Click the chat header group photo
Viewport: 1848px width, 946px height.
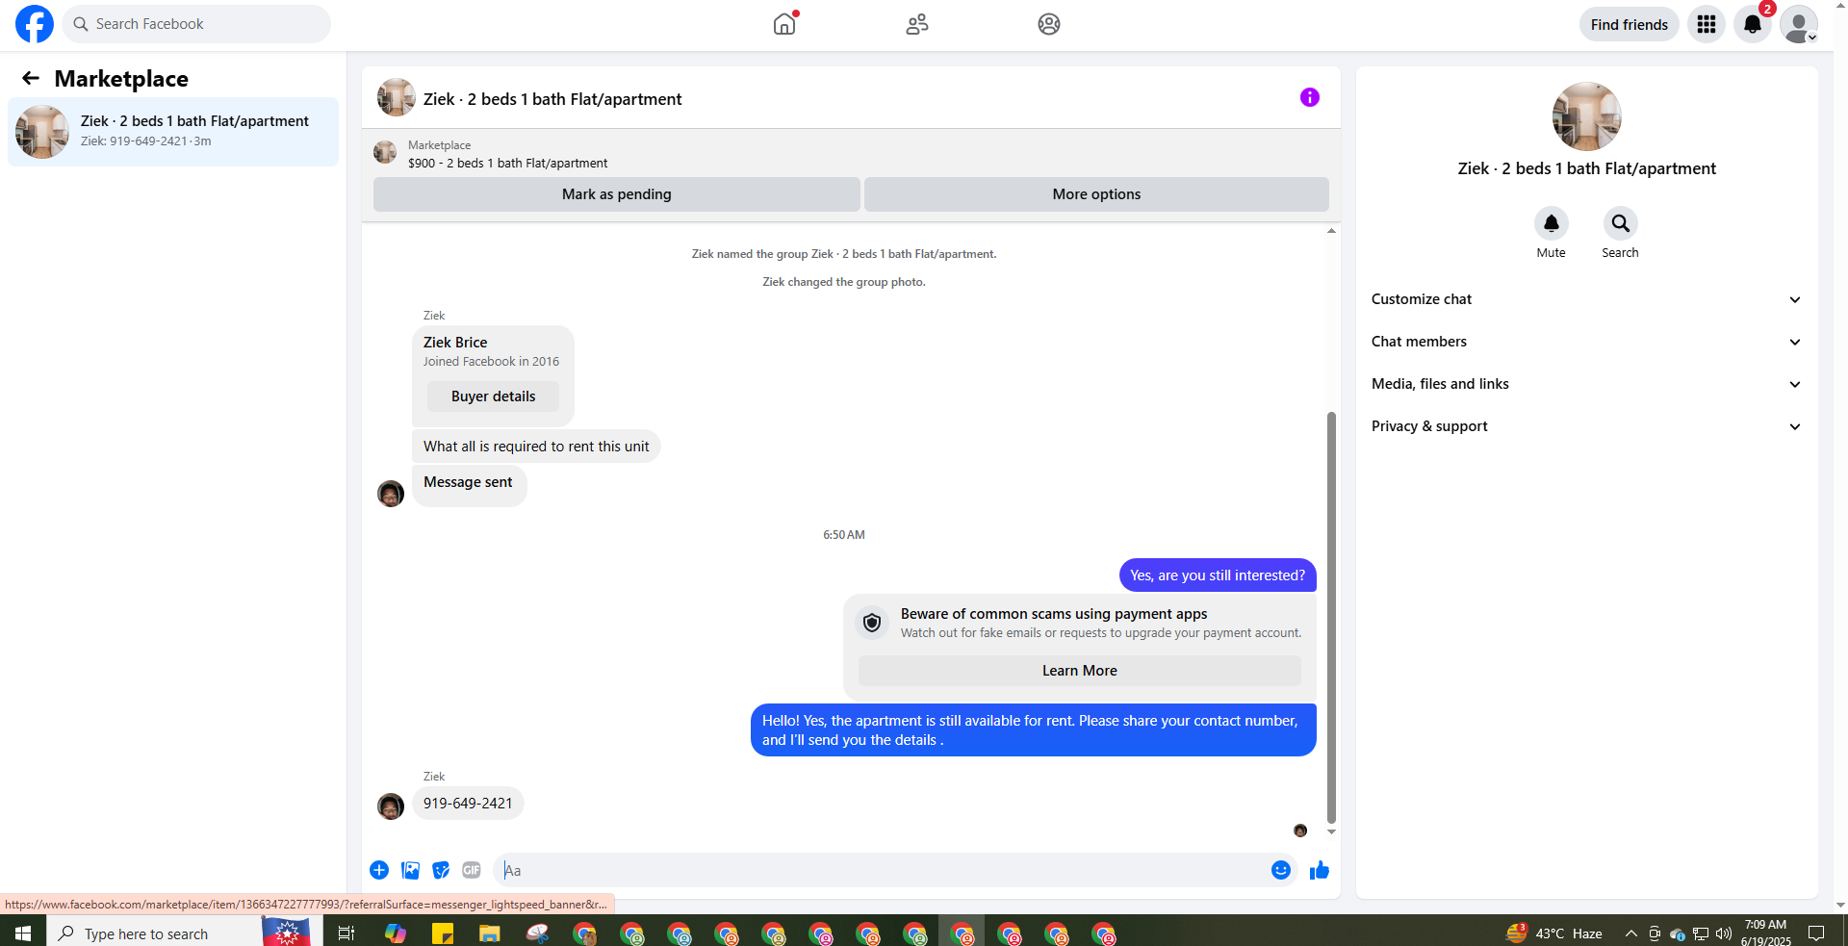tap(397, 97)
